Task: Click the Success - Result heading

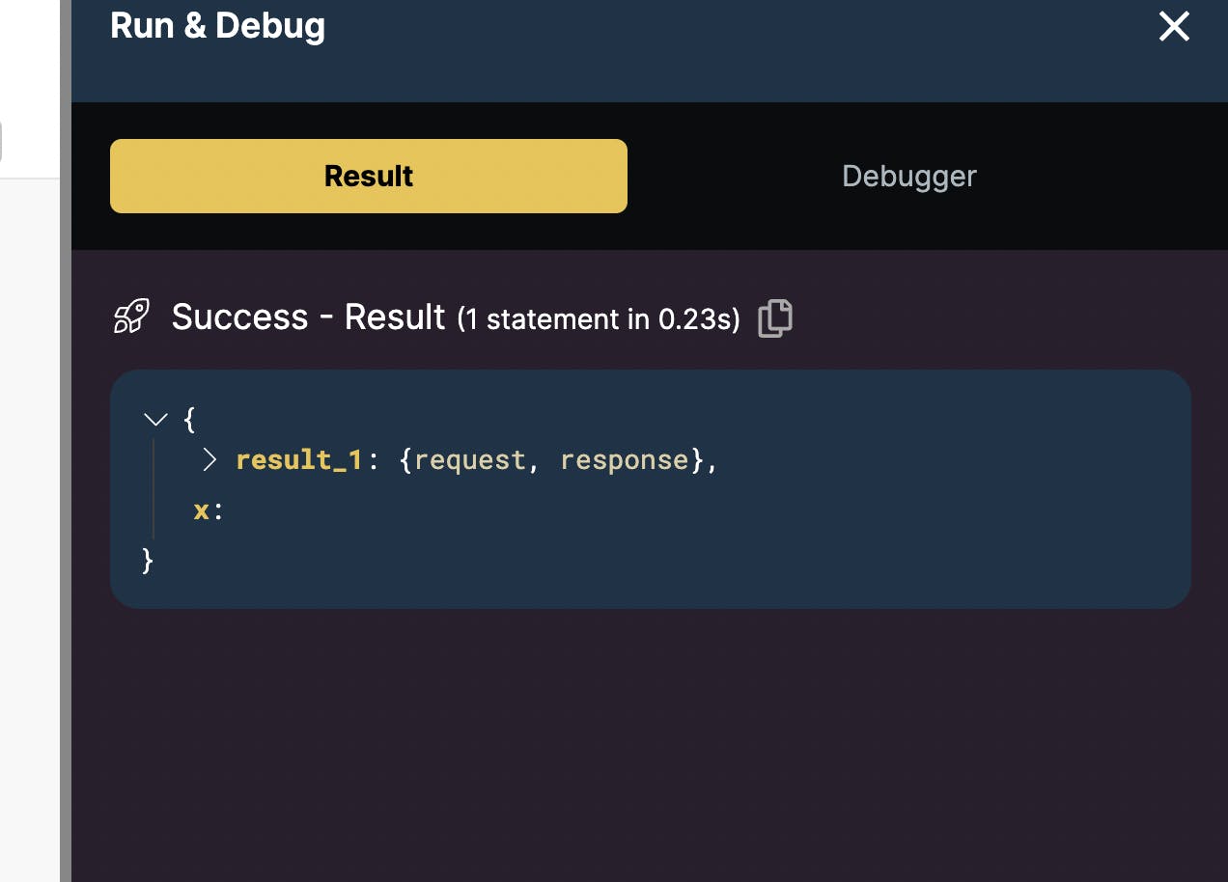Action: (308, 317)
